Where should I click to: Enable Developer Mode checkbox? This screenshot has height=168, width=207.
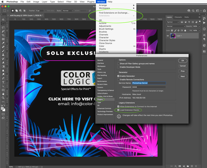(118, 67)
